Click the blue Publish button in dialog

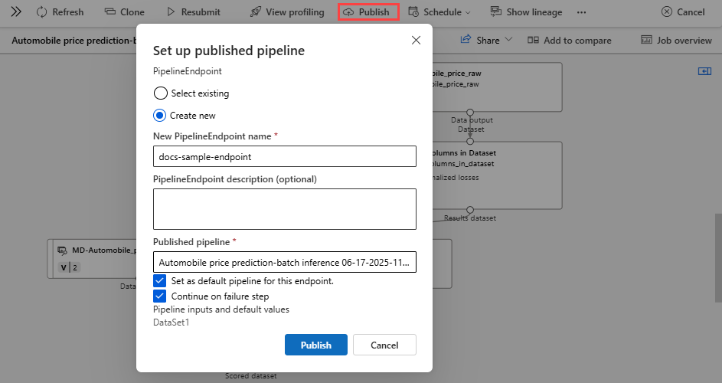(315, 345)
